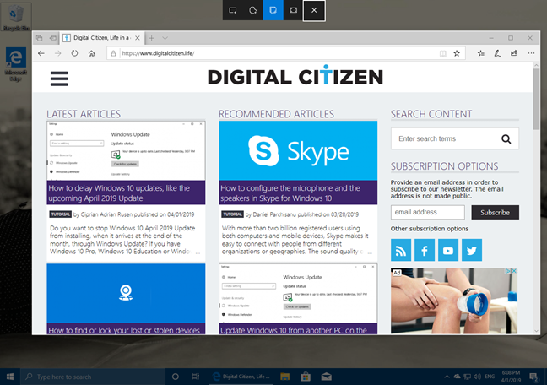Screen dimensions: 547x385
Task: Show hidden system tray icons
Action: pos(447,377)
